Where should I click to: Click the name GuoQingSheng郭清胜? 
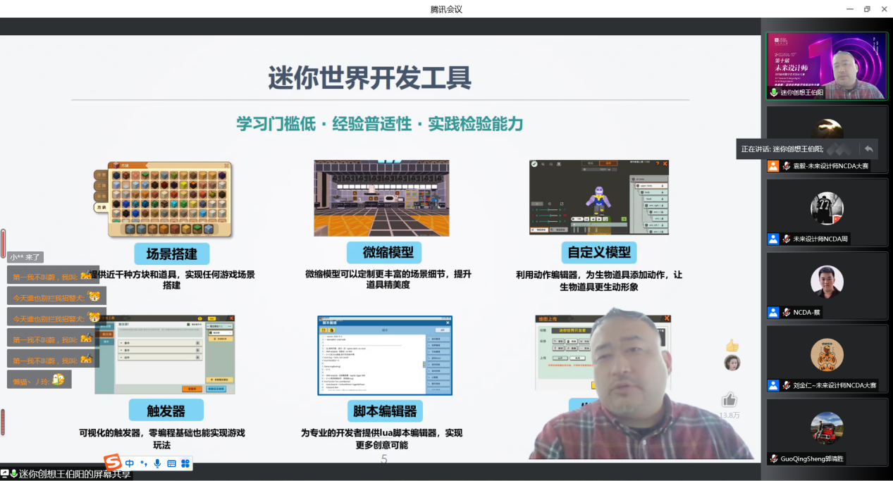click(812, 458)
